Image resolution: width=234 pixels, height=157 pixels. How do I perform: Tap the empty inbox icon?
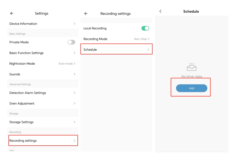[x=192, y=67]
